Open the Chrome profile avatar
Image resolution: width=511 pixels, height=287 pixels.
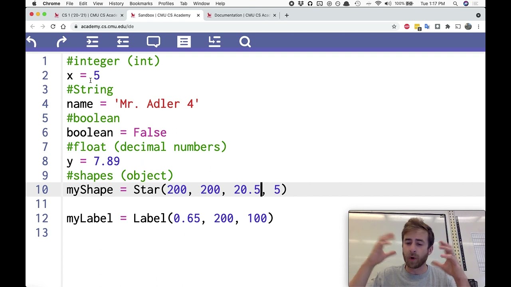click(x=468, y=26)
